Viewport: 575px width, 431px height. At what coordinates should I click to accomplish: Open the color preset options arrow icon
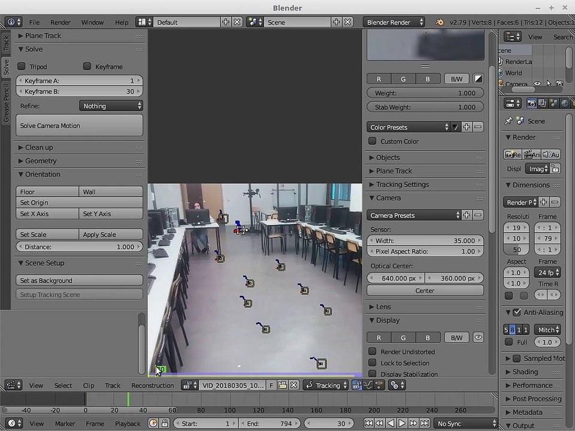[455, 127]
